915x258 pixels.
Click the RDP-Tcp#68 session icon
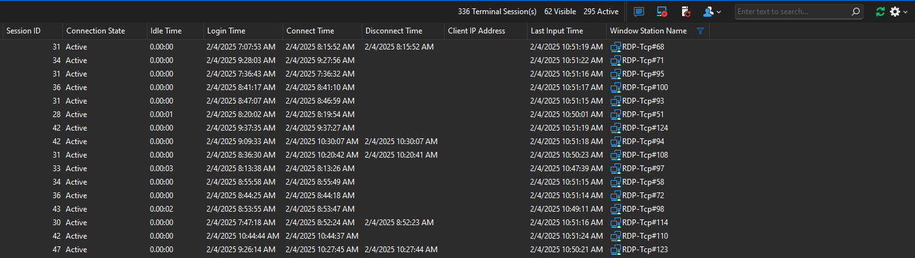tap(616, 47)
